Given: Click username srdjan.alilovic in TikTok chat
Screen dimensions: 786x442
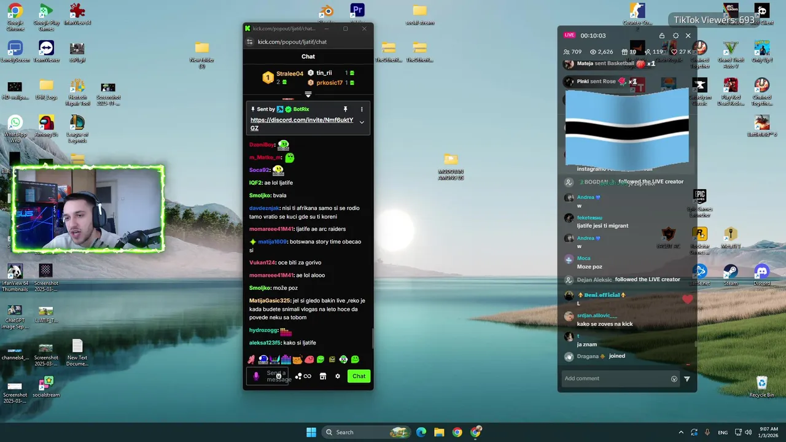Looking at the screenshot, I should click(x=597, y=316).
